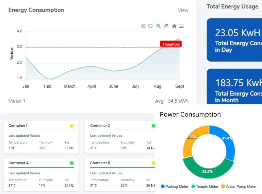The height and width of the screenshot is (194, 262).
Task: Click Container 2 temperature value 21°C
Action: coord(93,148)
